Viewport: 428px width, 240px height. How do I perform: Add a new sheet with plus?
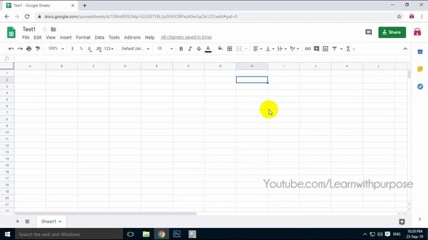[17, 221]
